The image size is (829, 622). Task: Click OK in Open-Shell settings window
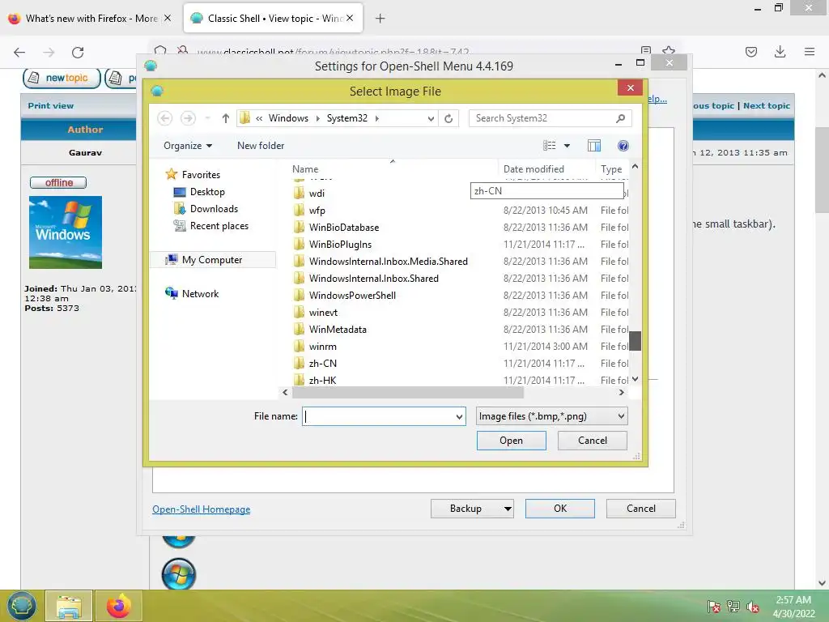560,509
